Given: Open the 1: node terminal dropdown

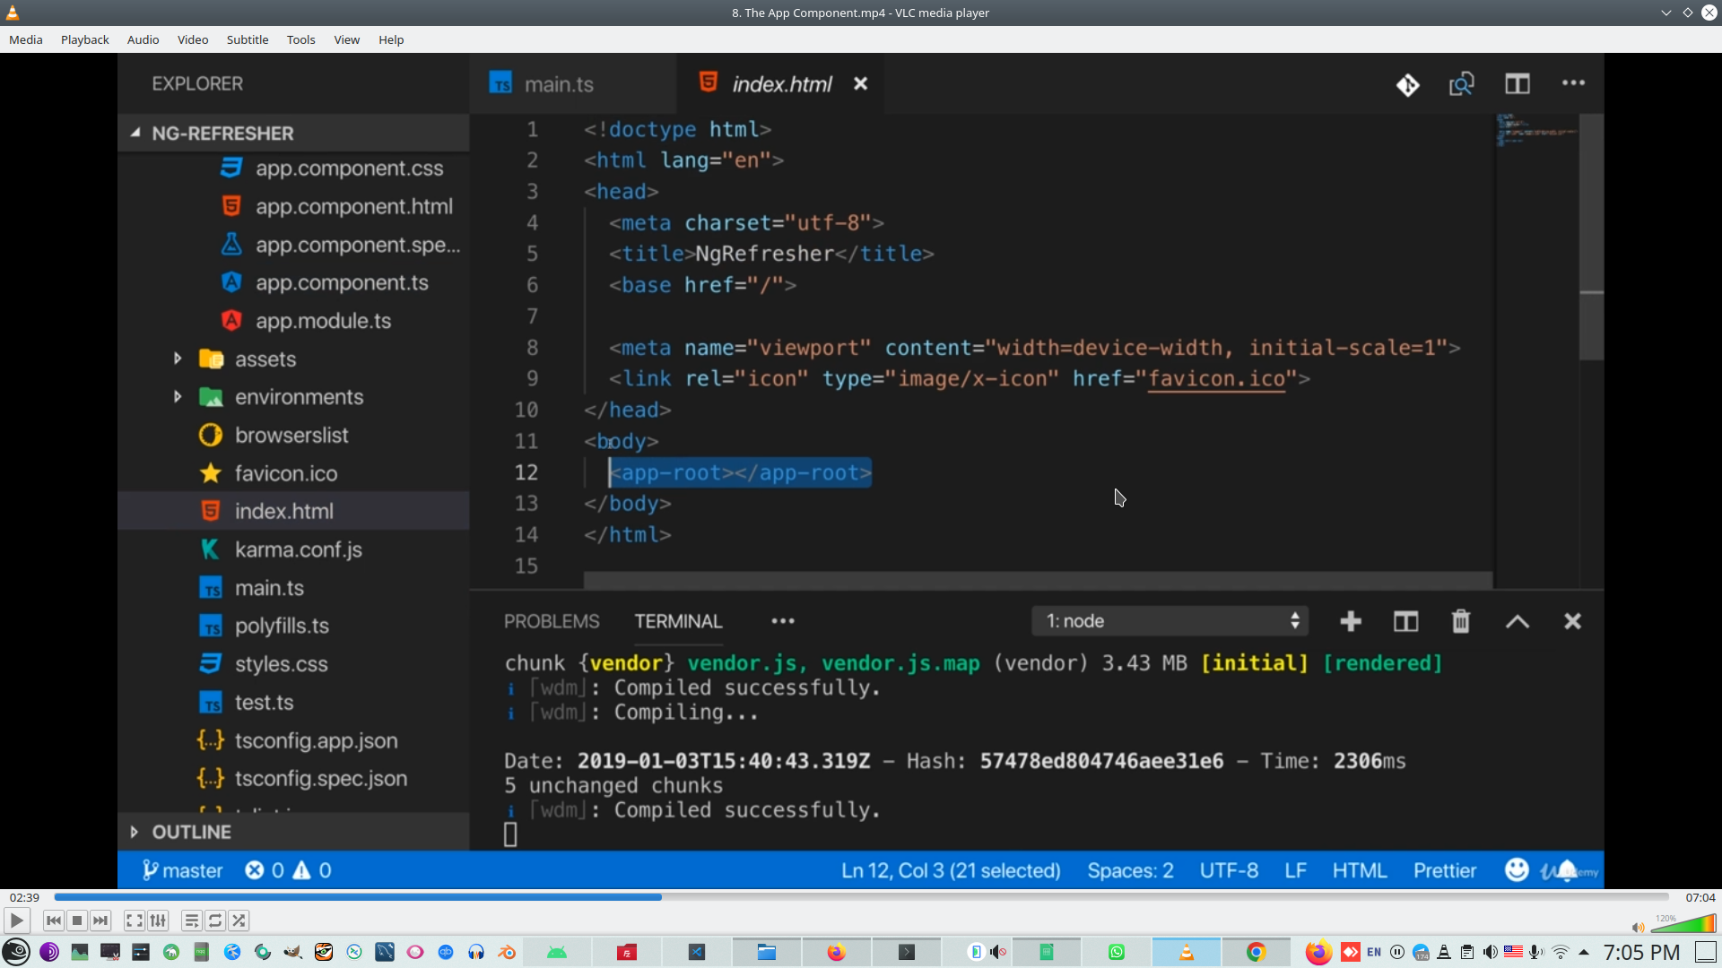Looking at the screenshot, I should [x=1170, y=620].
